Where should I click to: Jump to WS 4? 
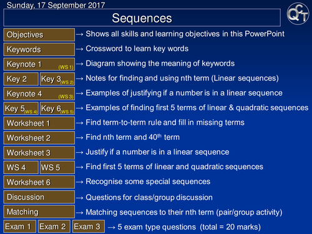coord(21,167)
